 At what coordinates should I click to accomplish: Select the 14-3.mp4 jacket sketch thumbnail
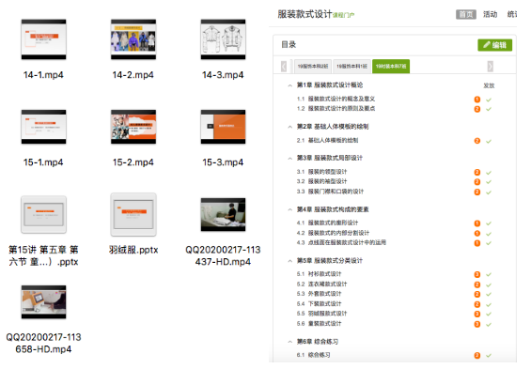coord(223,39)
